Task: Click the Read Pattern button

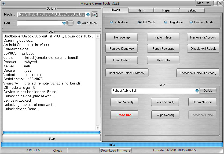Action: [122, 60]
